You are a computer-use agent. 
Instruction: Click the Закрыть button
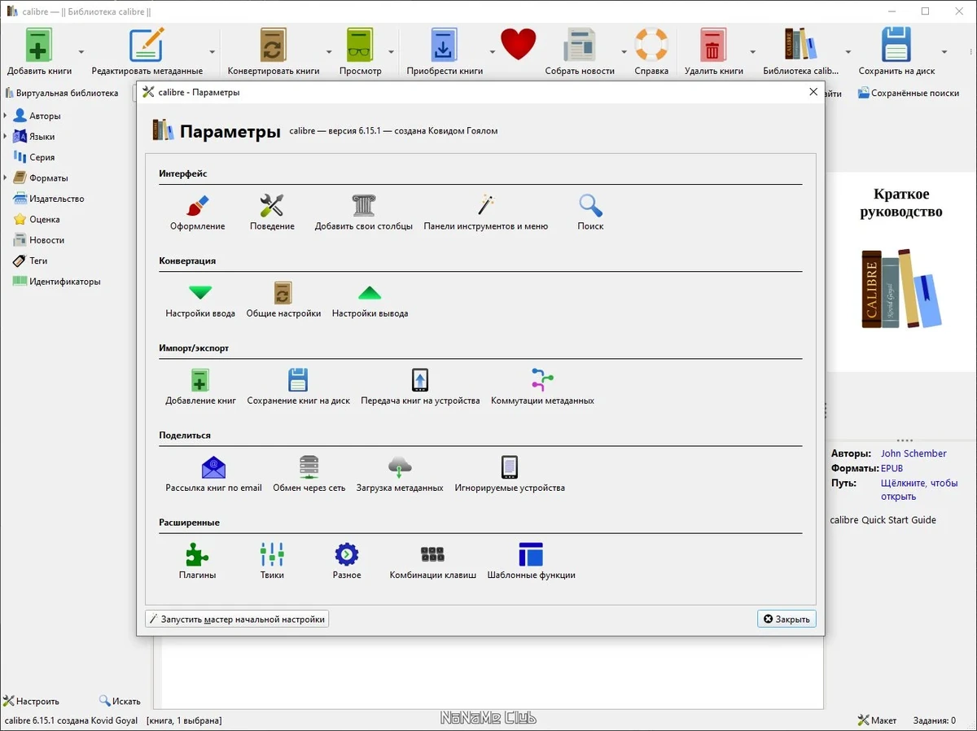click(x=786, y=619)
